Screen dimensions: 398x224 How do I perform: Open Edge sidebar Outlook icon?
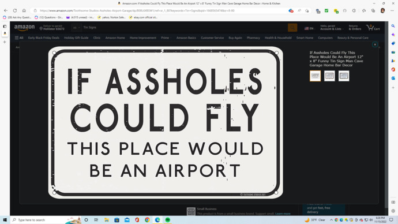click(393, 78)
